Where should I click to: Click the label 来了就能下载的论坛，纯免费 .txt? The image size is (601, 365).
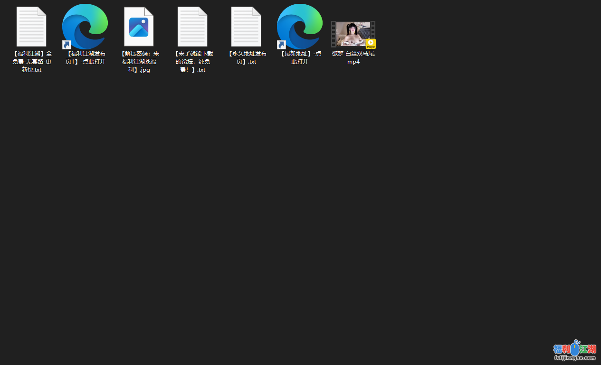coord(193,62)
